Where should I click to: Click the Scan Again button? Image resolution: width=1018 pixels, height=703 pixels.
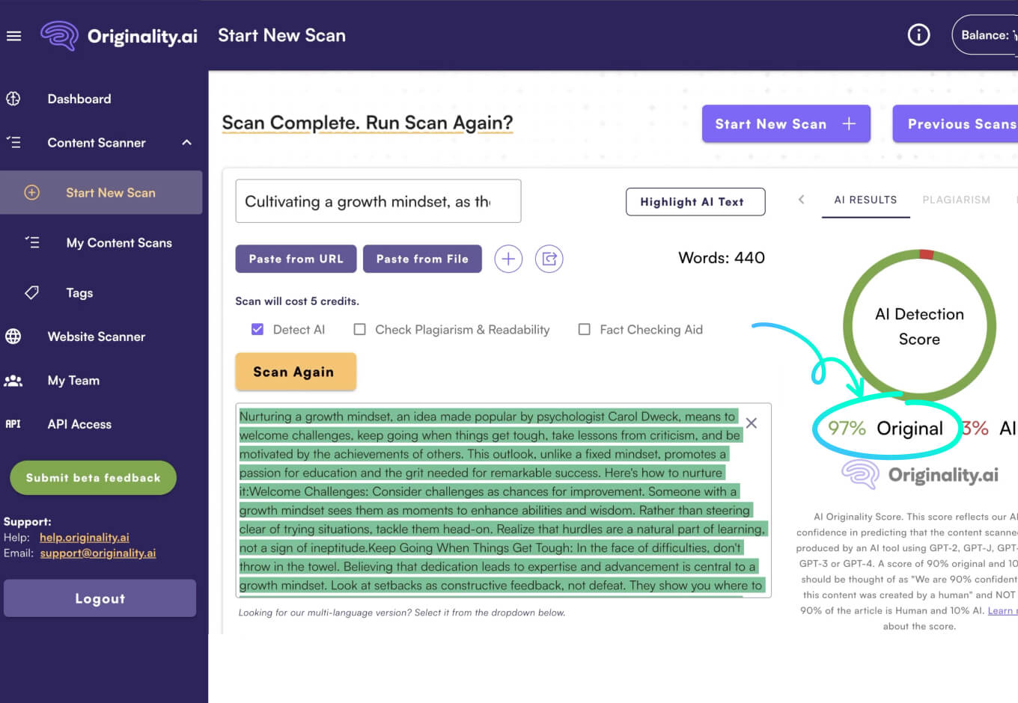(x=296, y=372)
